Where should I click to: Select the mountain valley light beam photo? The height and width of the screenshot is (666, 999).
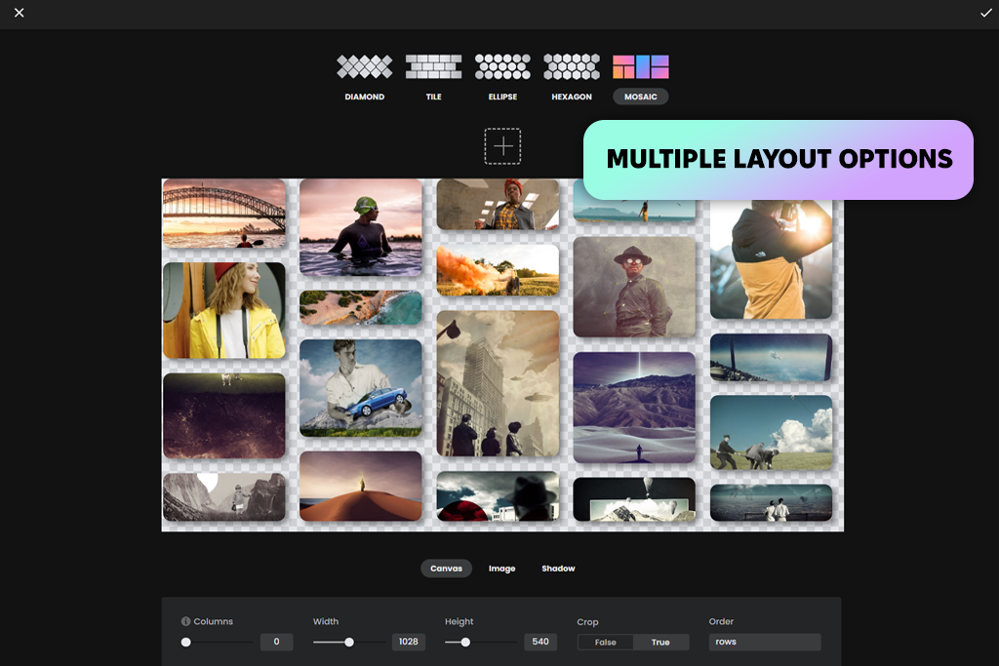pyautogui.click(x=634, y=408)
